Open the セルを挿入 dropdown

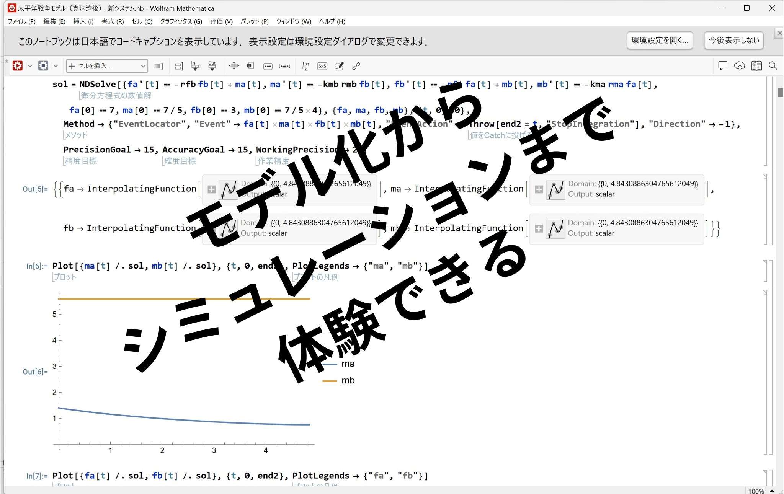107,66
